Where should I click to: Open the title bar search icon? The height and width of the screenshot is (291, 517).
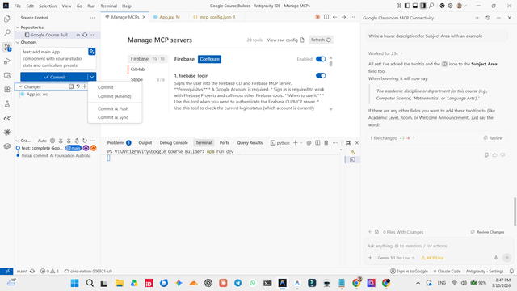[431, 6]
